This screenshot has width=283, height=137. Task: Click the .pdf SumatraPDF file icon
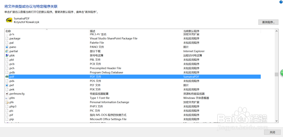[7, 77]
